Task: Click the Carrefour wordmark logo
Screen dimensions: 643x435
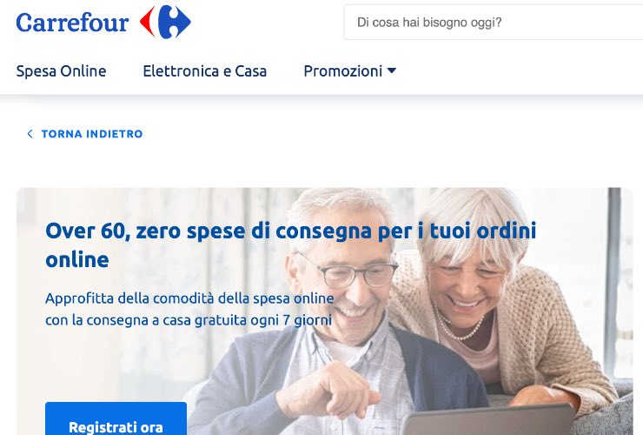Action: [73, 23]
